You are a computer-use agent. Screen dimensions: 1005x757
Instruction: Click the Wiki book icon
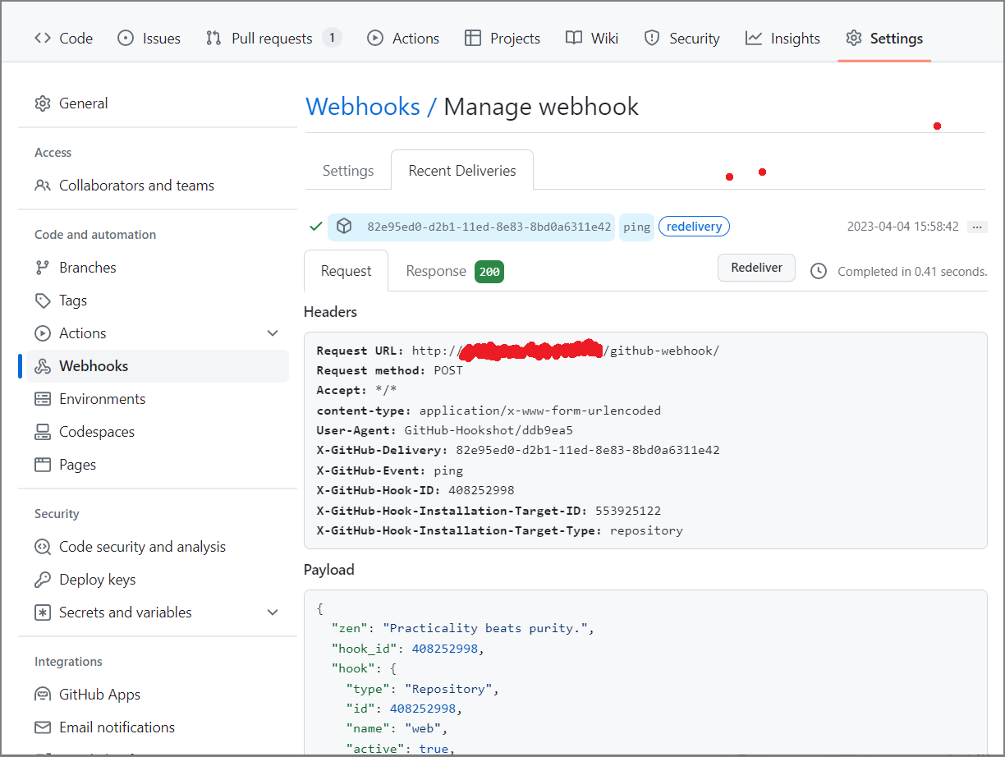point(574,38)
